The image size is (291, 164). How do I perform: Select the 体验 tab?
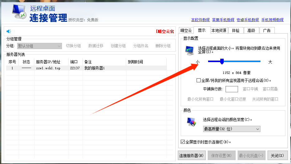pos(236,30)
